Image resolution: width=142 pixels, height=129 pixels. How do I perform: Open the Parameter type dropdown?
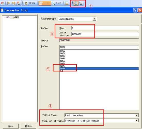tap(77, 19)
